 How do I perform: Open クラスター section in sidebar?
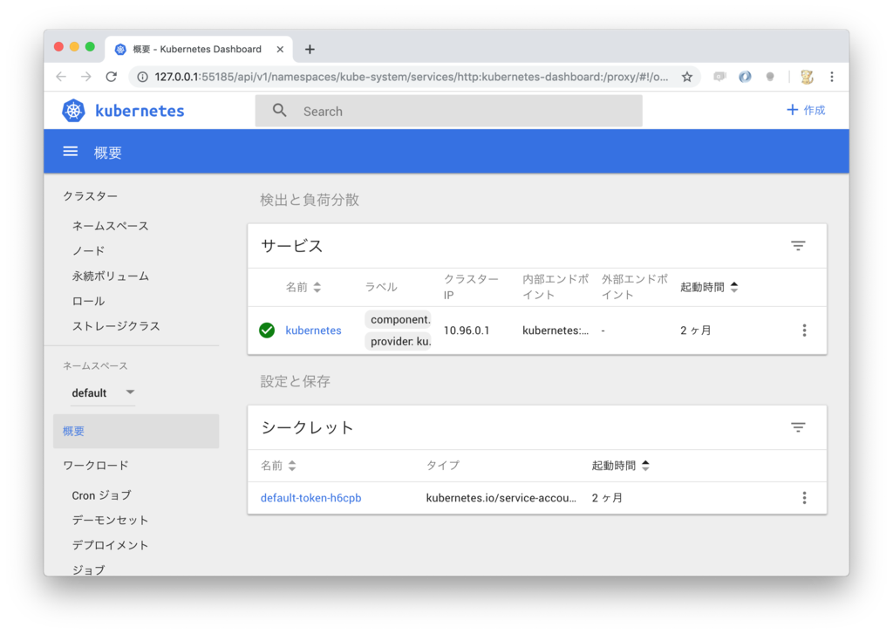(90, 196)
